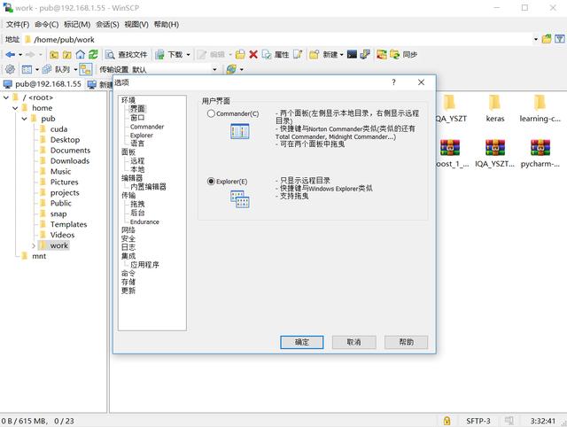This screenshot has width=567, height=427.
Task: Select 应用程序 in options tree
Action: [144, 265]
